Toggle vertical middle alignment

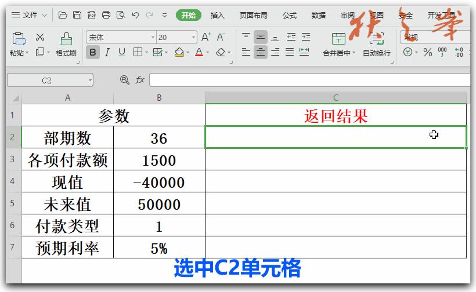(261, 37)
